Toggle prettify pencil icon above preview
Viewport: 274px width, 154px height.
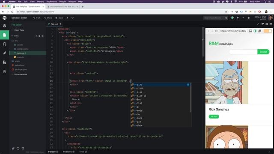point(258,24)
